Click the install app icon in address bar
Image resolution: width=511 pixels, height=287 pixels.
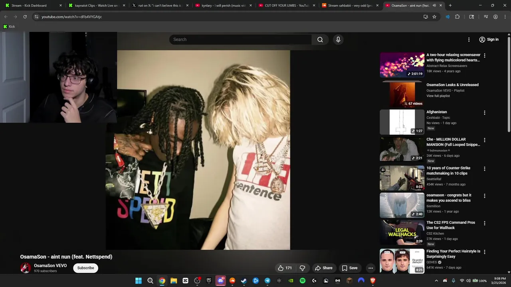point(426,17)
